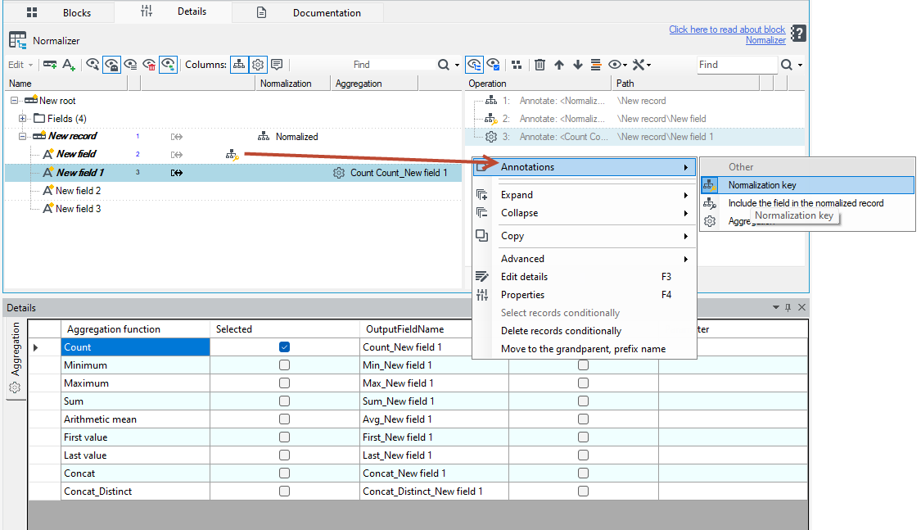Check the Selected checkbox for Minimum

point(284,365)
